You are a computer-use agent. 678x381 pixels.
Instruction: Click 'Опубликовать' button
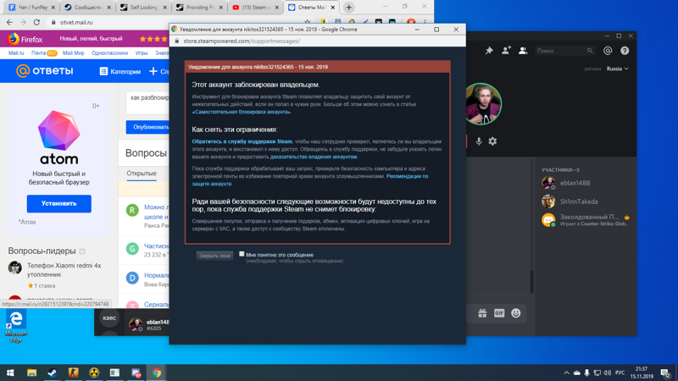click(x=147, y=127)
